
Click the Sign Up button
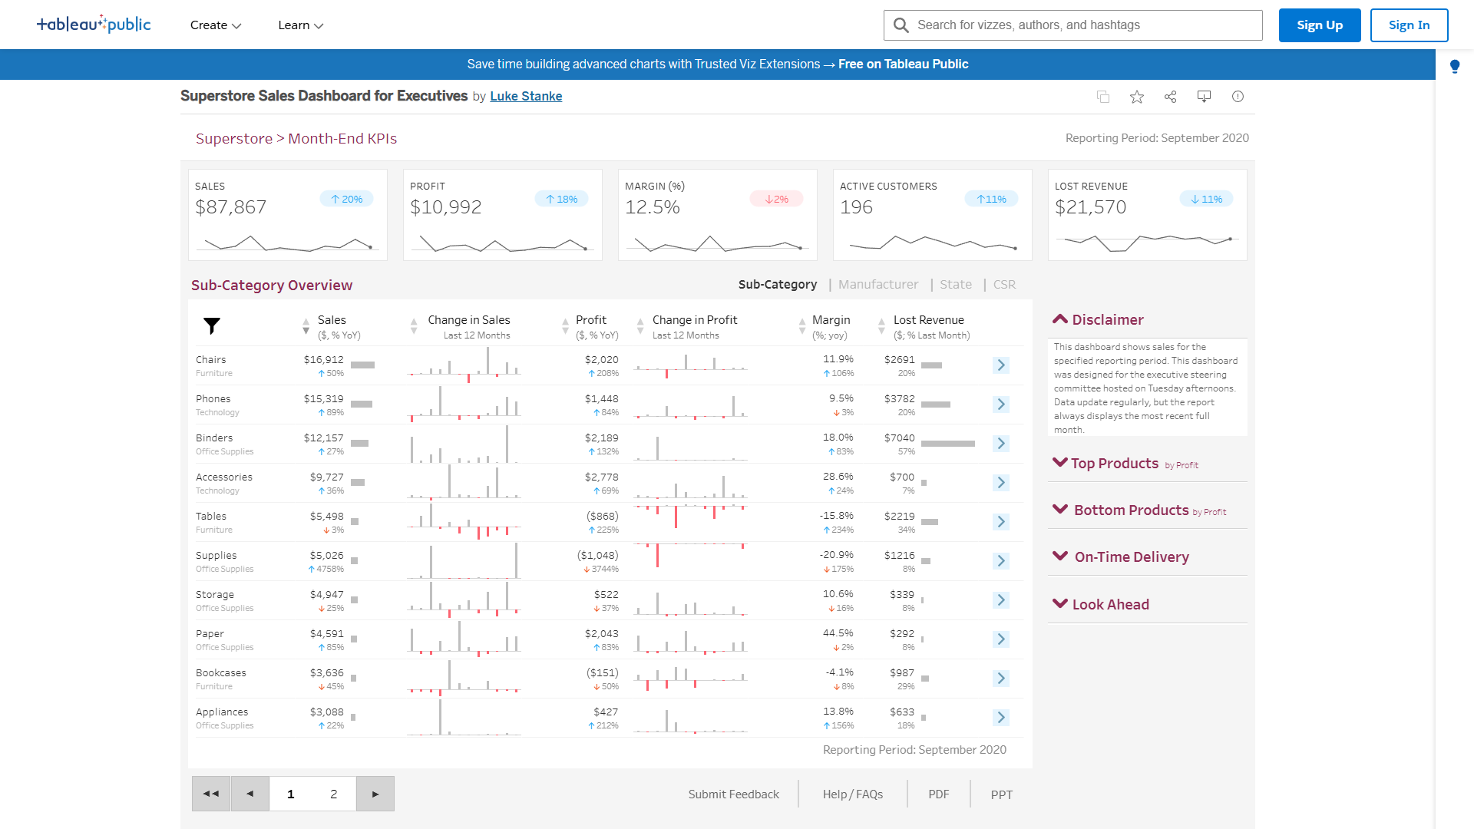click(x=1319, y=25)
